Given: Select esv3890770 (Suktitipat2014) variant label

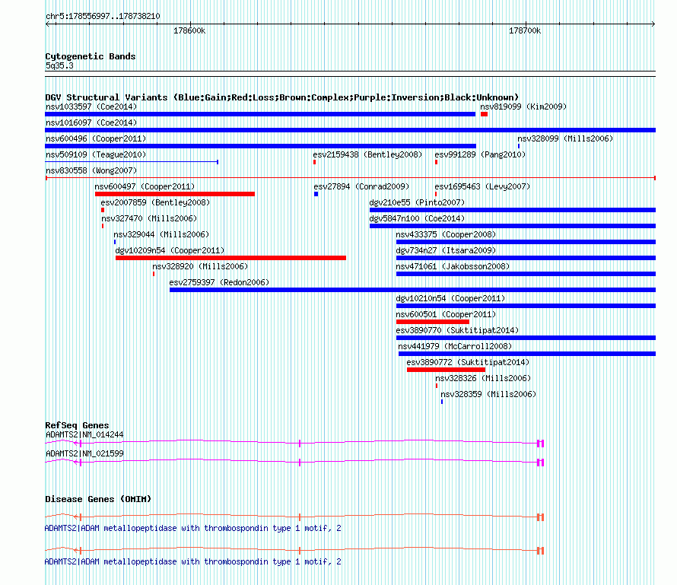Looking at the screenshot, I should [457, 330].
